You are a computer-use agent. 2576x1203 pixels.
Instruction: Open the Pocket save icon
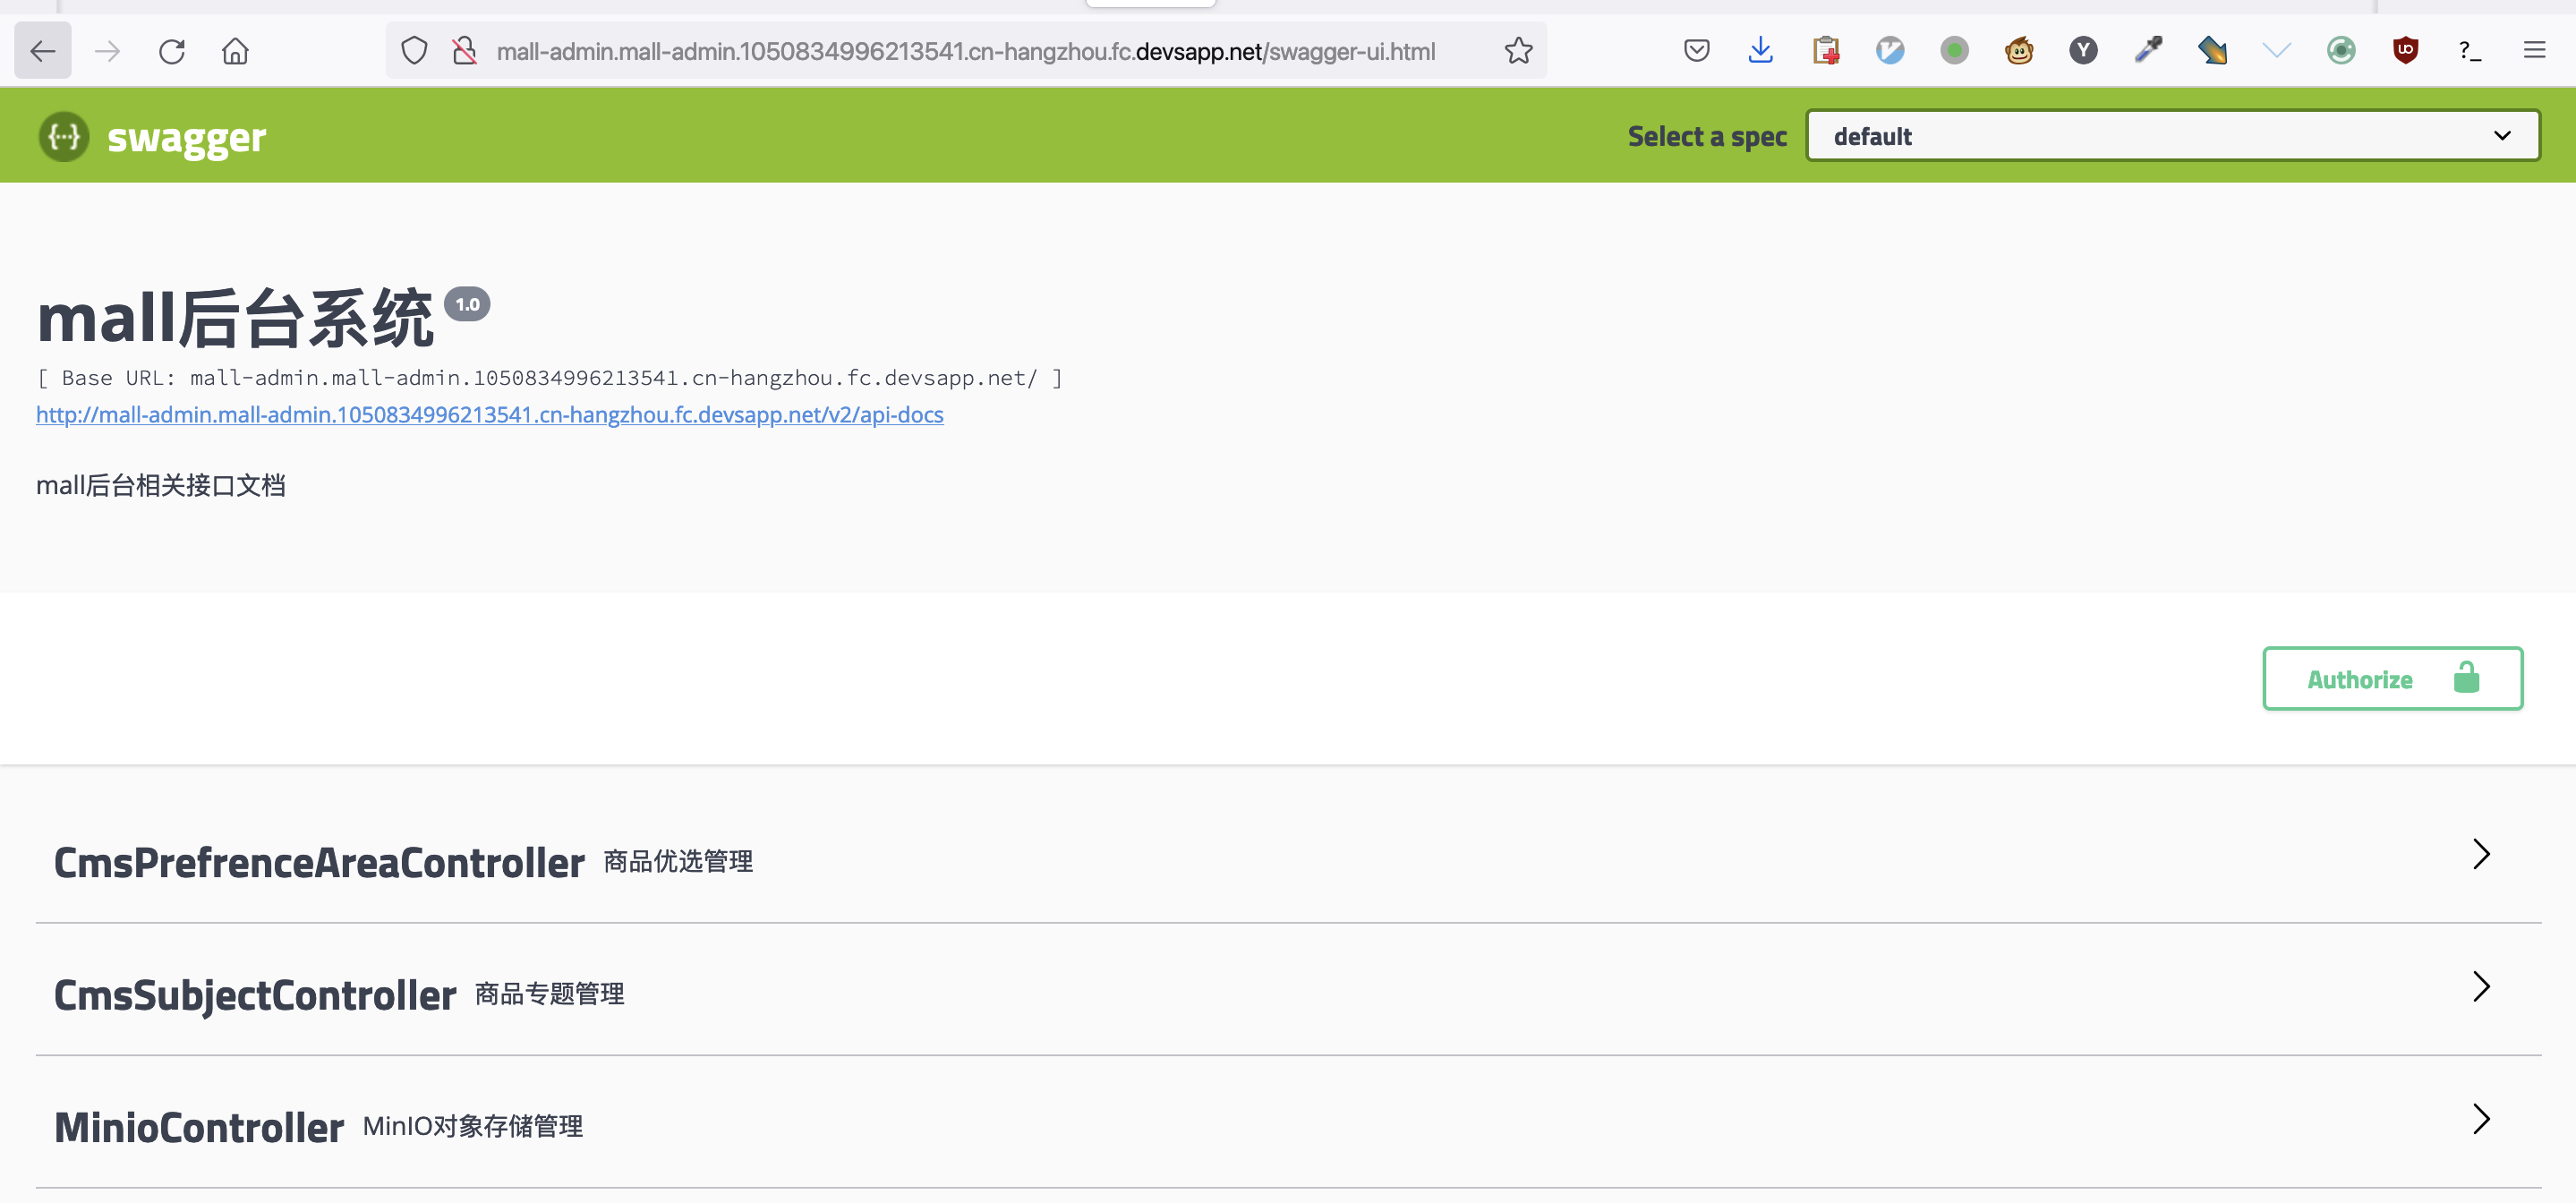pyautogui.click(x=1696, y=50)
